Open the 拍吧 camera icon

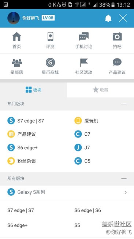click(x=117, y=36)
